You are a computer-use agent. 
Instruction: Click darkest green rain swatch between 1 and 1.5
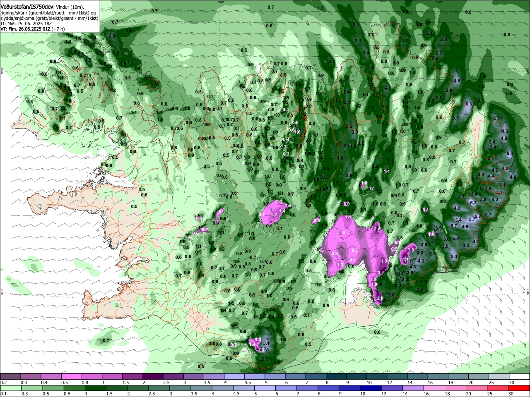[95, 388]
